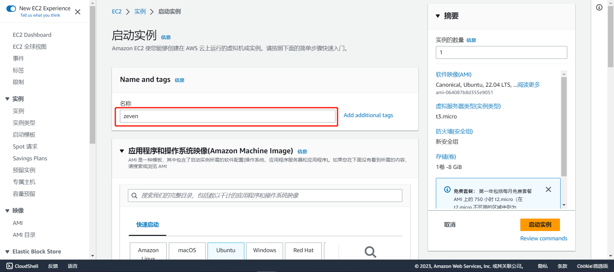Viewport: 614px width, 272px height.
Task: Select the Windows quick start tile
Action: click(x=264, y=251)
